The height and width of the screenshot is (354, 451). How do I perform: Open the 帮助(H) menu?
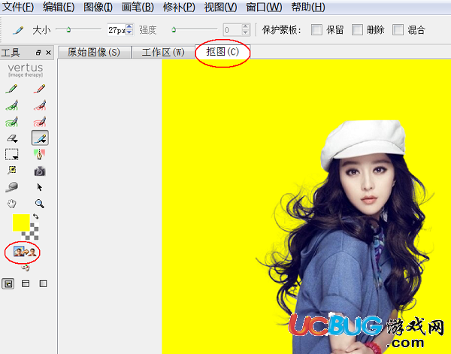(308, 7)
